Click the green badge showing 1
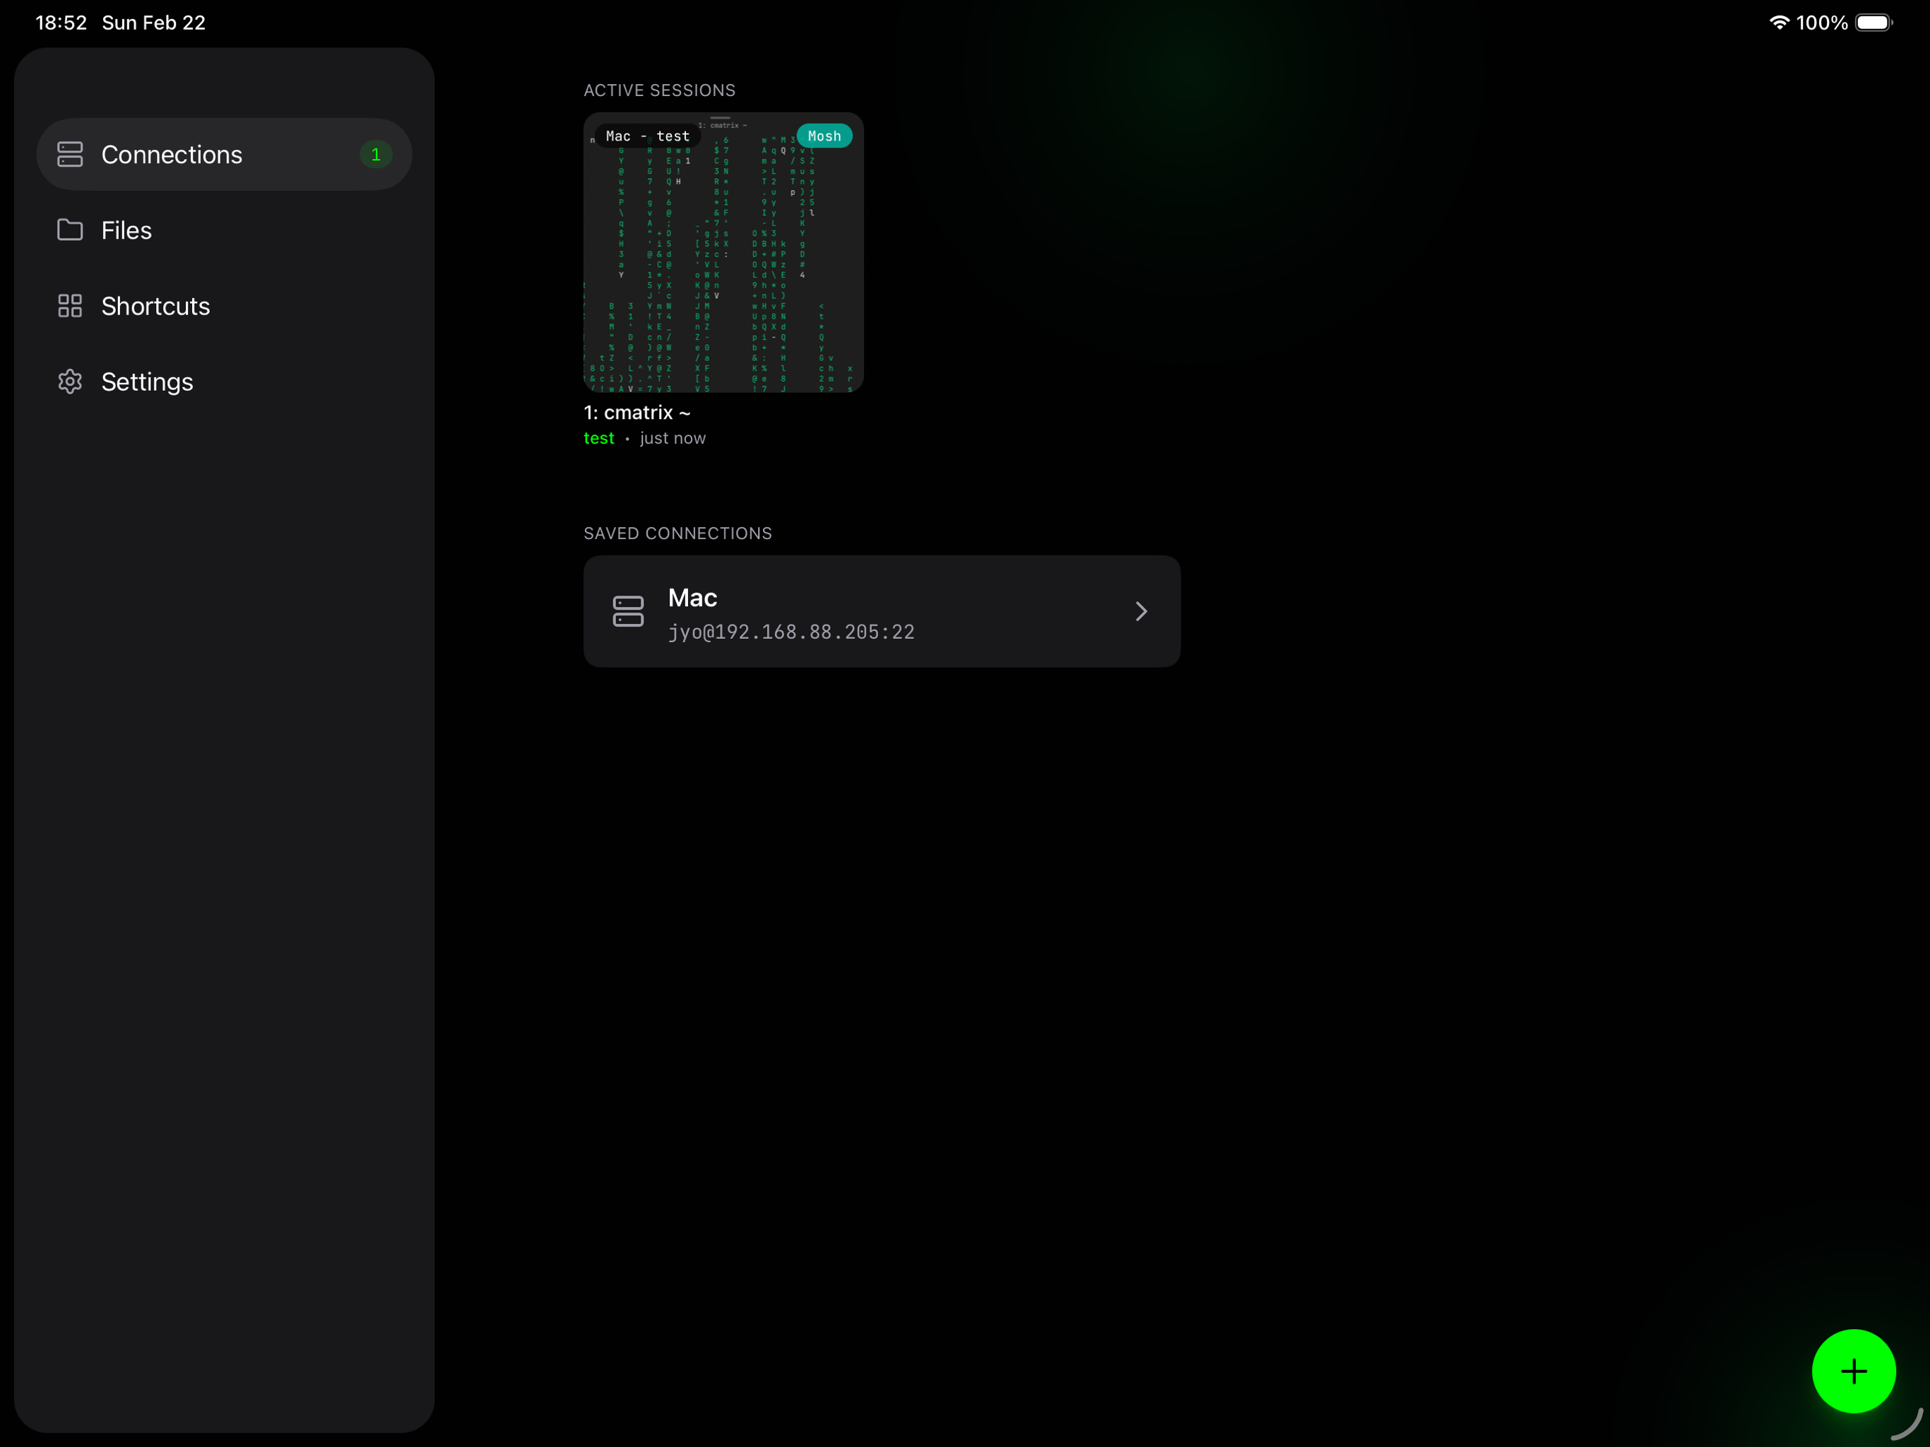1930x1447 pixels. point(376,155)
